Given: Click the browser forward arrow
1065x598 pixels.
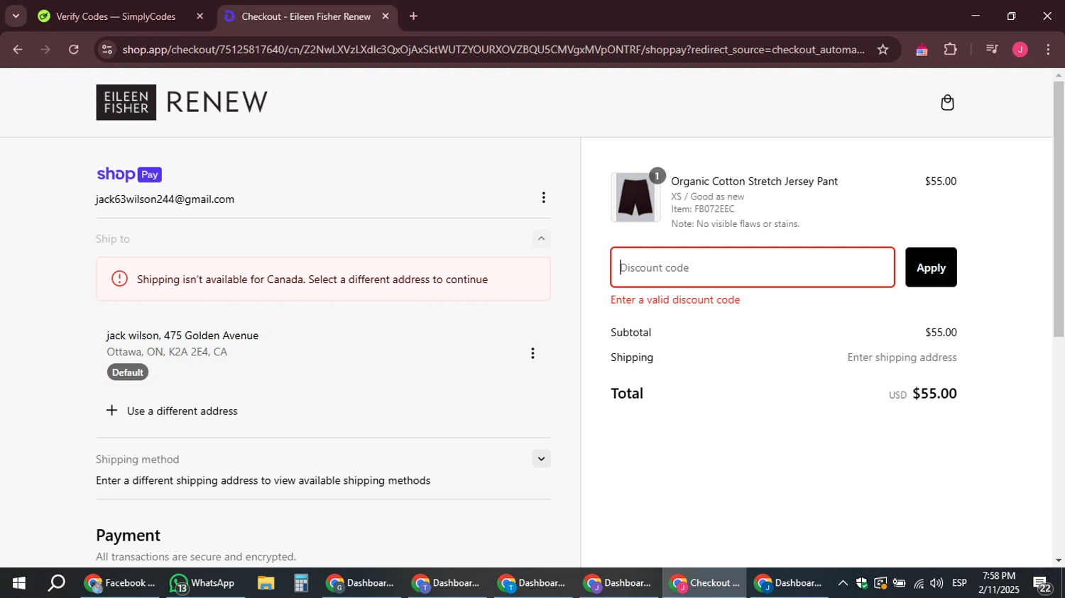Looking at the screenshot, I should (x=45, y=50).
